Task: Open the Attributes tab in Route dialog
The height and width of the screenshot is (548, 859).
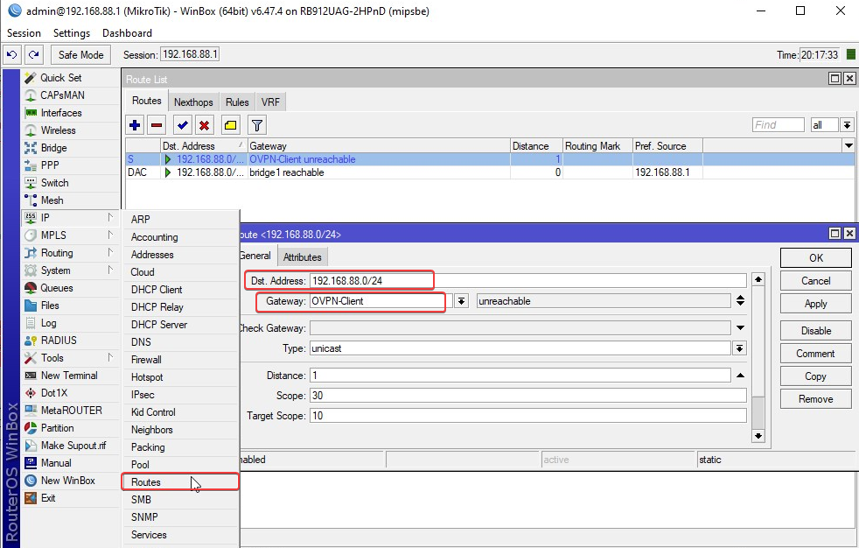Action: click(x=303, y=257)
